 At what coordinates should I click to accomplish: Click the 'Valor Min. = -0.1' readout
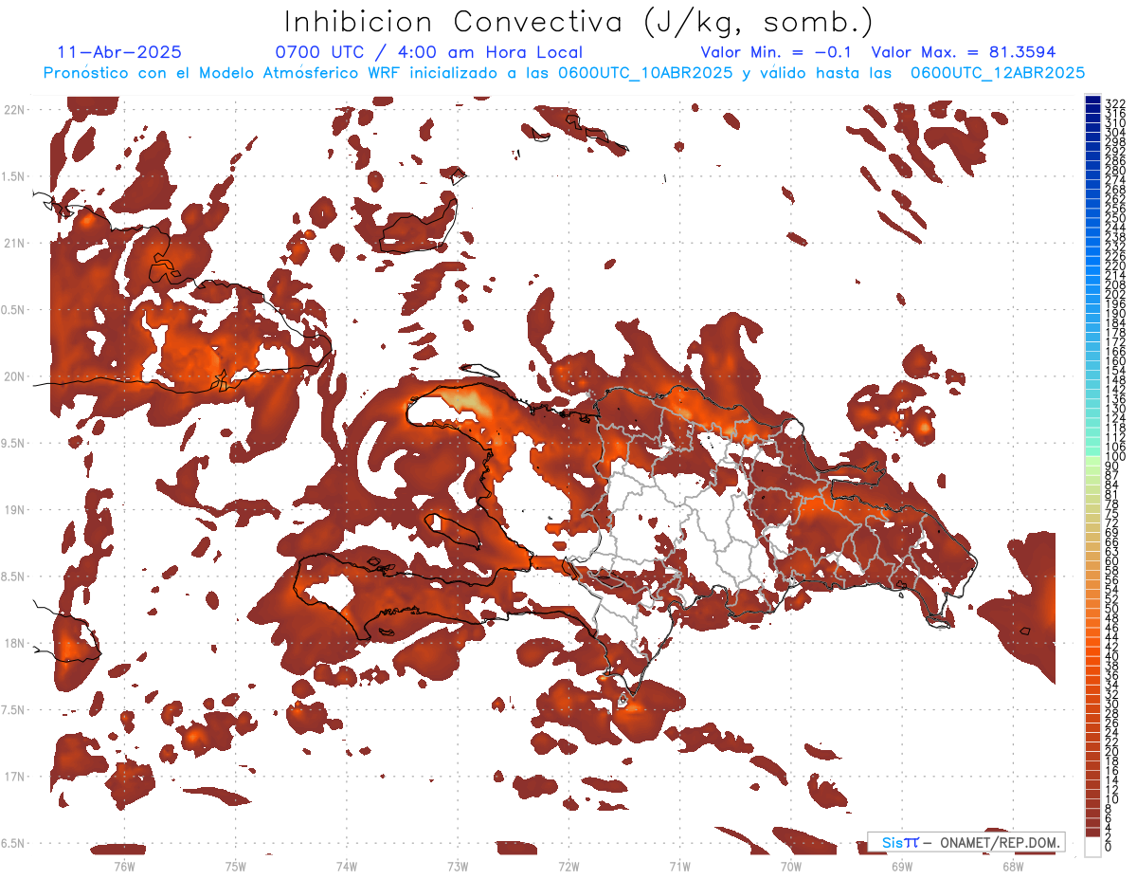(x=776, y=53)
